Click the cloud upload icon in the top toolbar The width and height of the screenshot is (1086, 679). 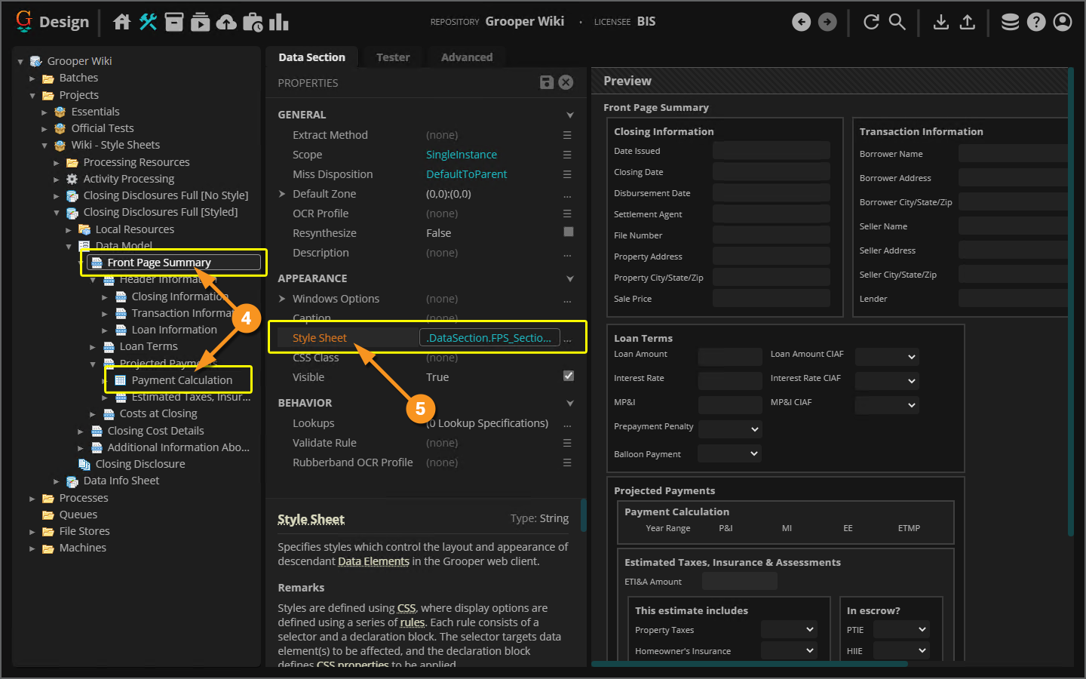(226, 23)
